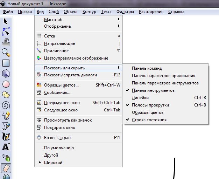The image size is (219, 179).
Task: Click the grid icon beside Сетка
Action: coord(39,36)
